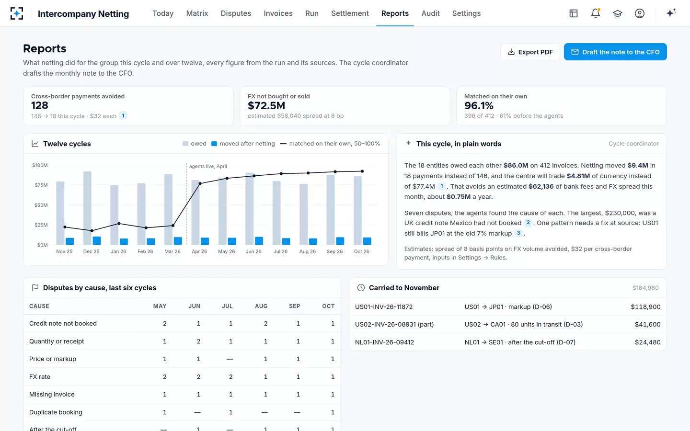Viewport: 690px width, 431px height.
Task: Click the 'moved after netting' legend swatch
Action: tap(214, 144)
